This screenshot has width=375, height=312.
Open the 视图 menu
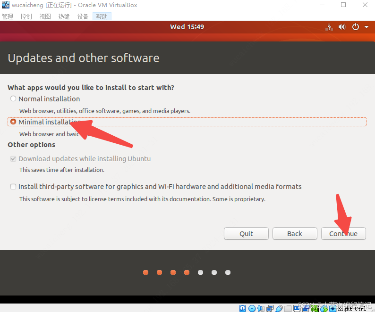(x=45, y=16)
